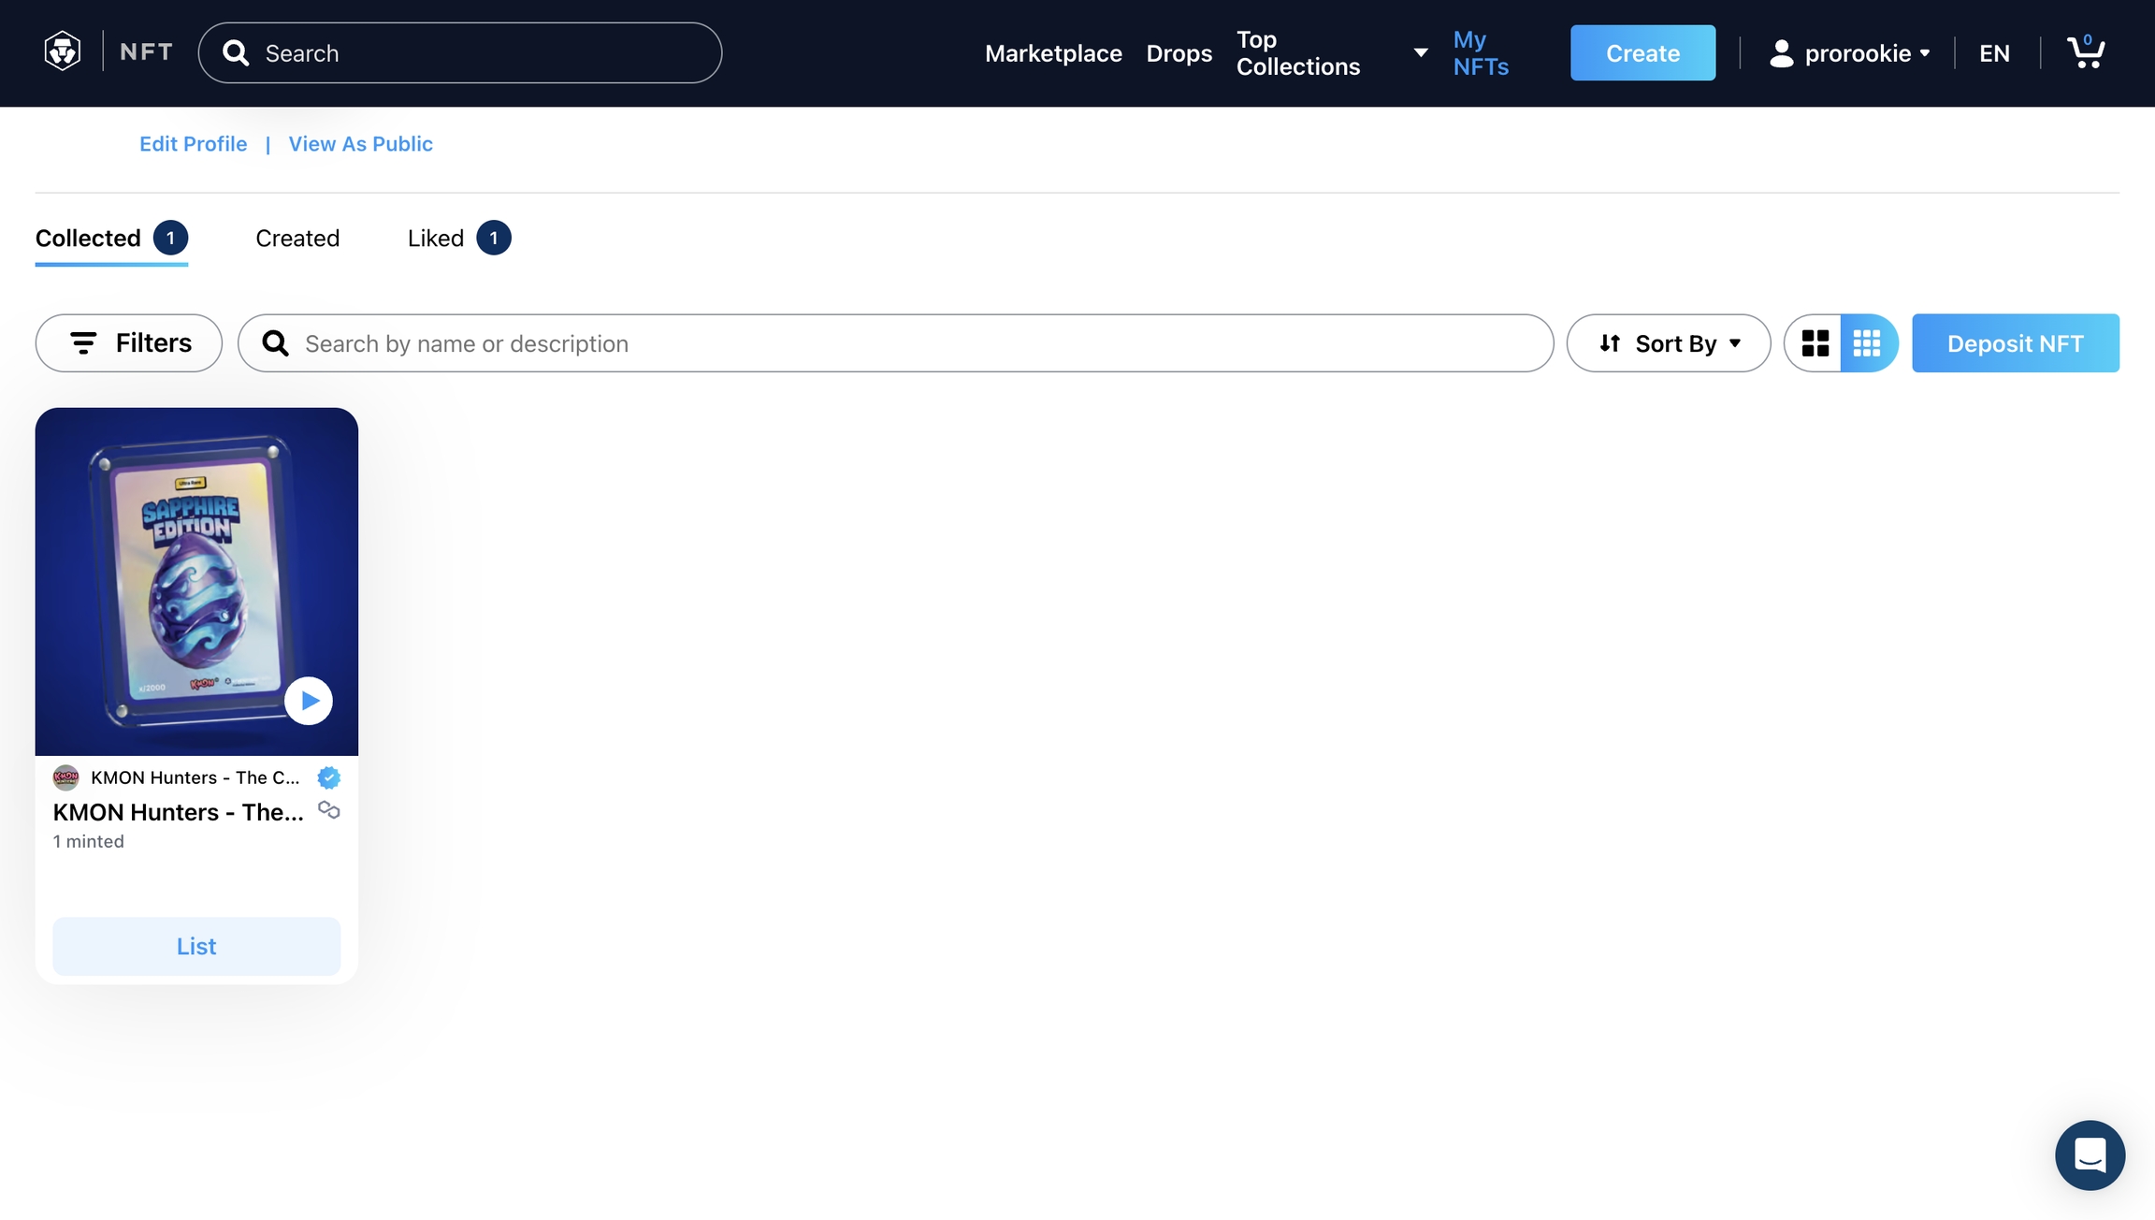Viewport: 2155px width, 1220px height.
Task: Switch to the Liked tab
Action: click(x=436, y=239)
